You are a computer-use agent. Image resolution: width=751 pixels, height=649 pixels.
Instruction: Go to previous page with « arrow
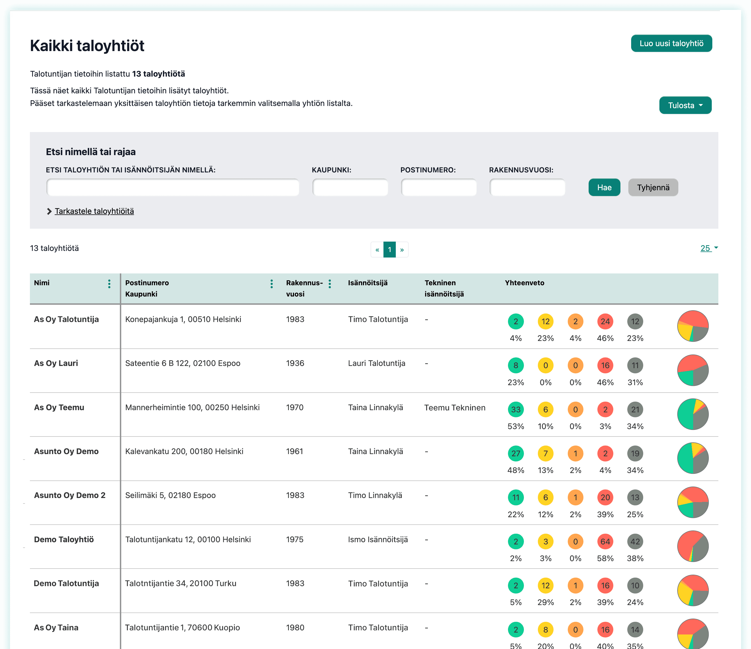pyautogui.click(x=377, y=250)
